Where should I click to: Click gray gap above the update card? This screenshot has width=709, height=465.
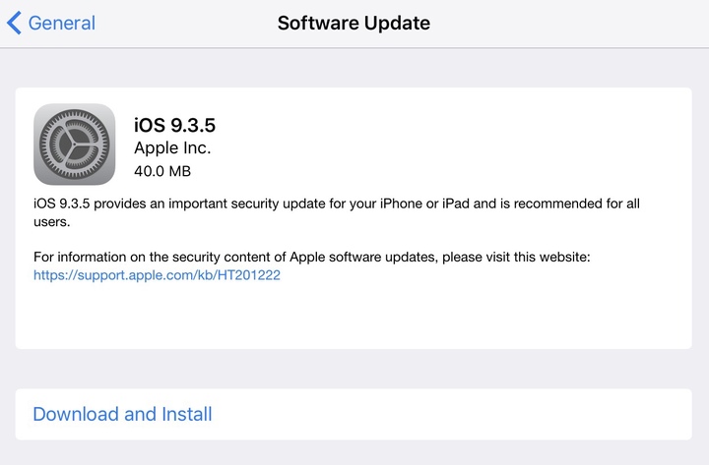[x=354, y=67]
